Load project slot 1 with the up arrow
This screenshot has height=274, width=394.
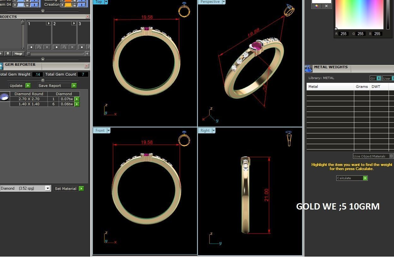31,47
